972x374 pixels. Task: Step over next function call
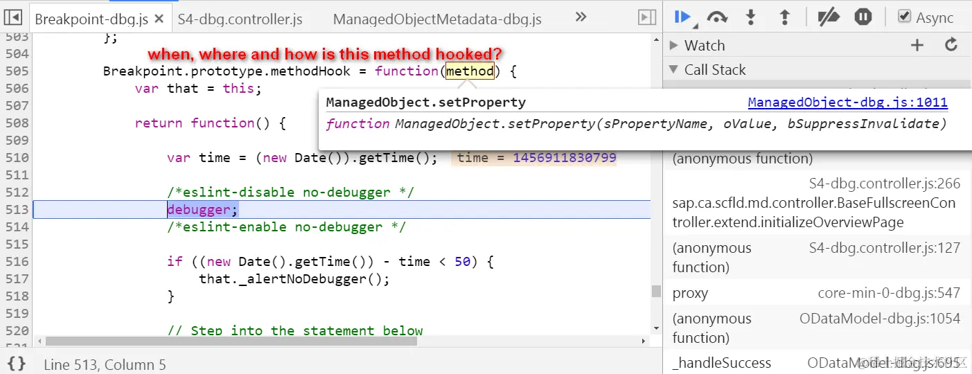tap(717, 17)
